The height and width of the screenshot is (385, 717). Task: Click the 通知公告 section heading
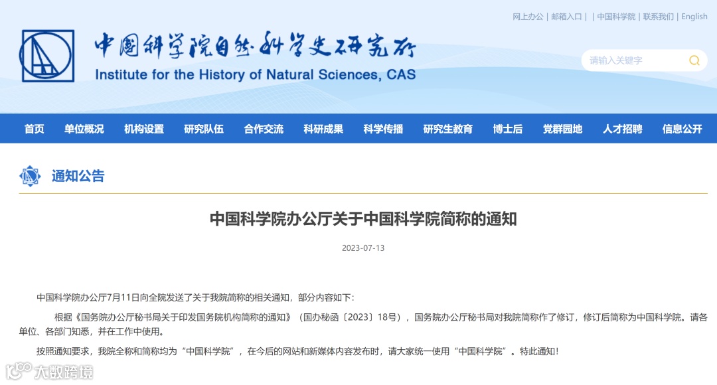(x=78, y=176)
